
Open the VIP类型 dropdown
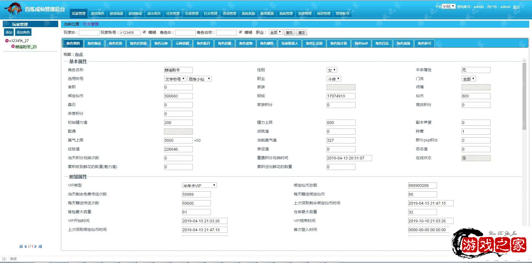tap(199, 185)
